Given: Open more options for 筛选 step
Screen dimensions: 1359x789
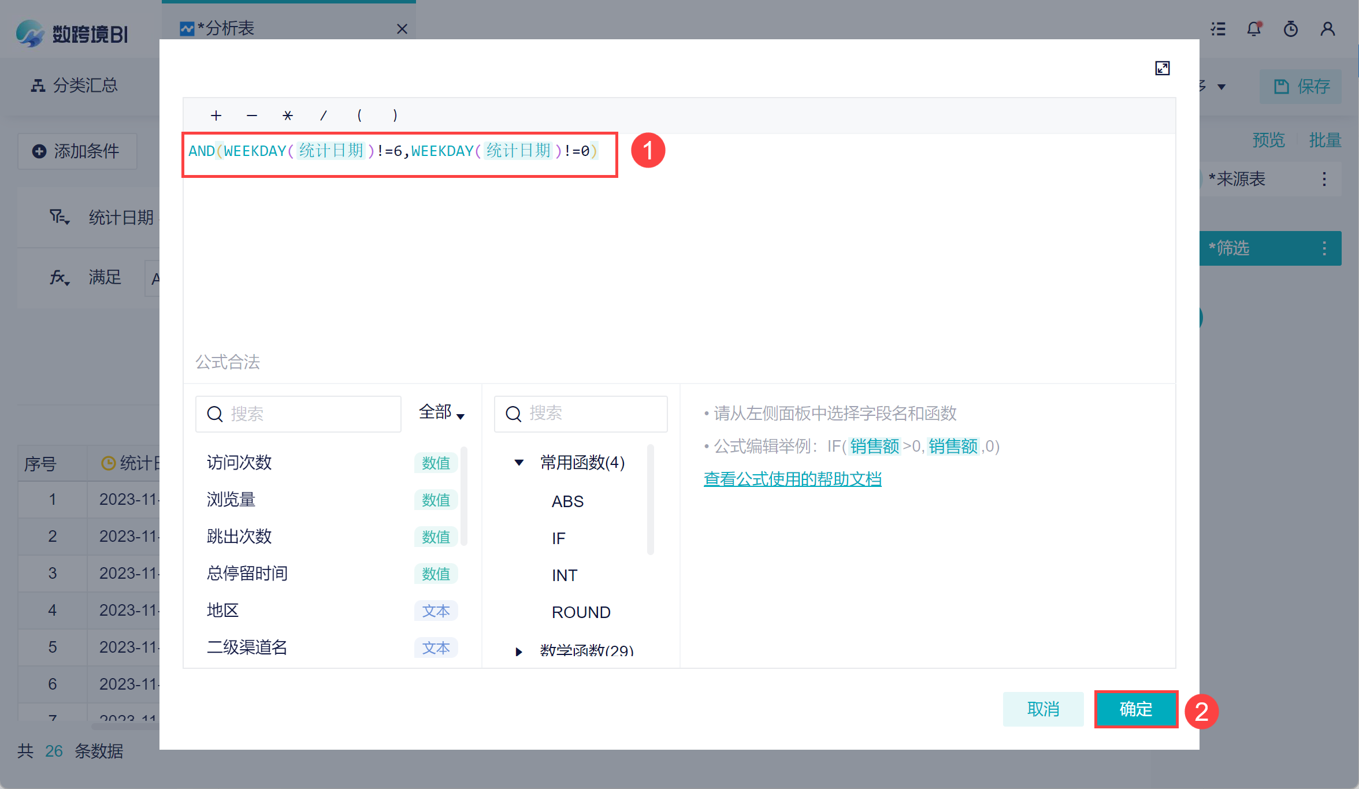Looking at the screenshot, I should point(1324,248).
